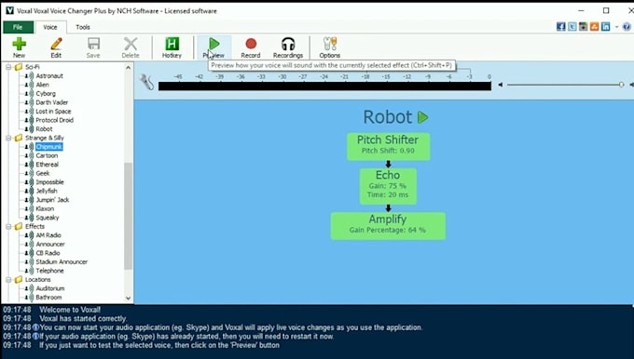Viewport: 634px width, 359px height.
Task: Select the Cartoon voice
Action: [47, 155]
